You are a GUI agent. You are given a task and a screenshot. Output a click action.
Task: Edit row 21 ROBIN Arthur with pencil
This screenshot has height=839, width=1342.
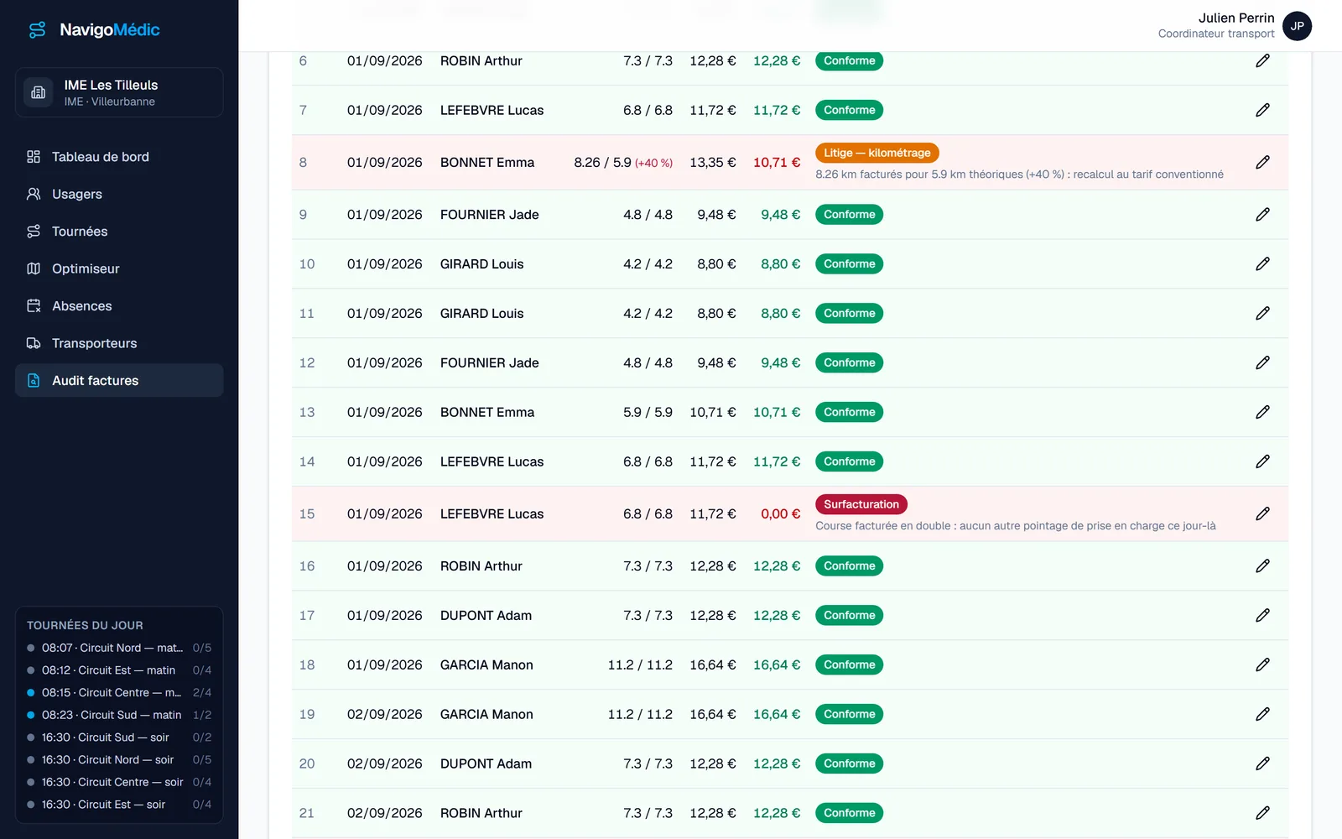[1262, 813]
